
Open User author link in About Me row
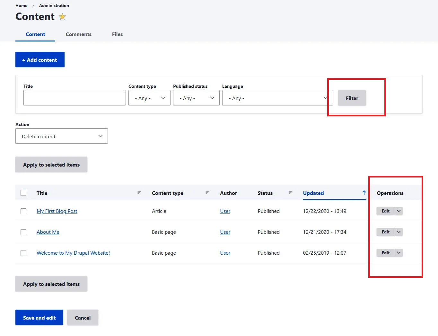click(x=225, y=232)
